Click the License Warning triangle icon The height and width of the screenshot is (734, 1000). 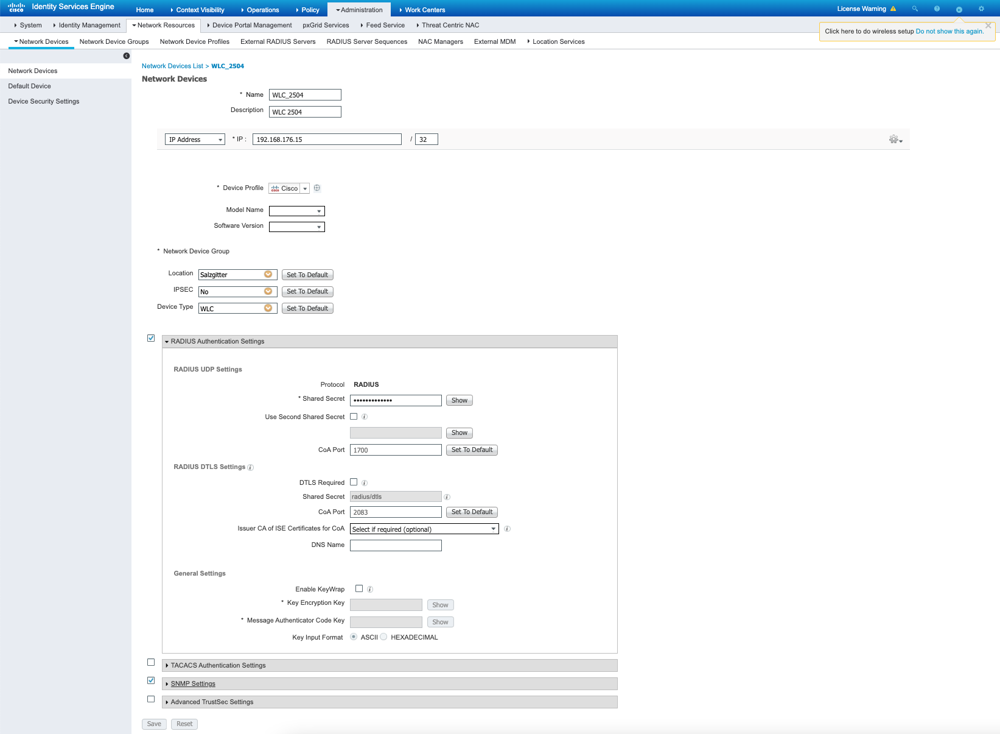893,9
